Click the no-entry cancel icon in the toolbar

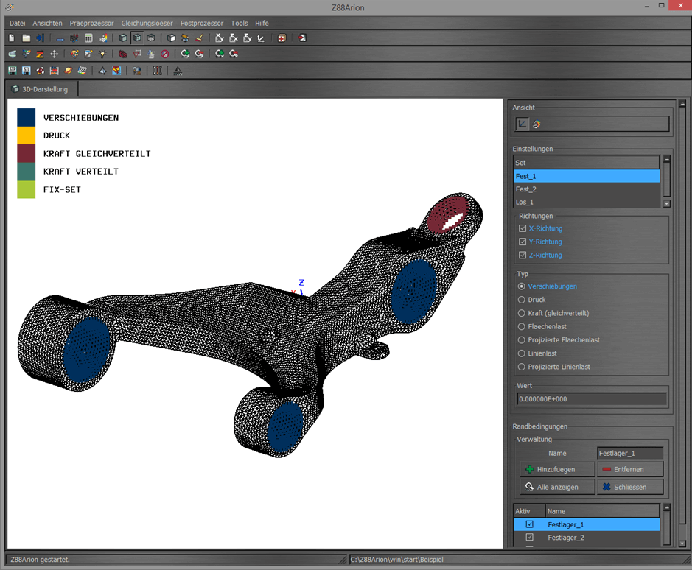164,54
